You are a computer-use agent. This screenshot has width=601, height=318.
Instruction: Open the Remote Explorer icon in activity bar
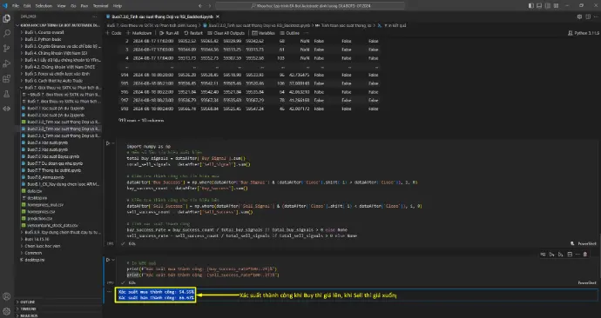click(x=6, y=109)
